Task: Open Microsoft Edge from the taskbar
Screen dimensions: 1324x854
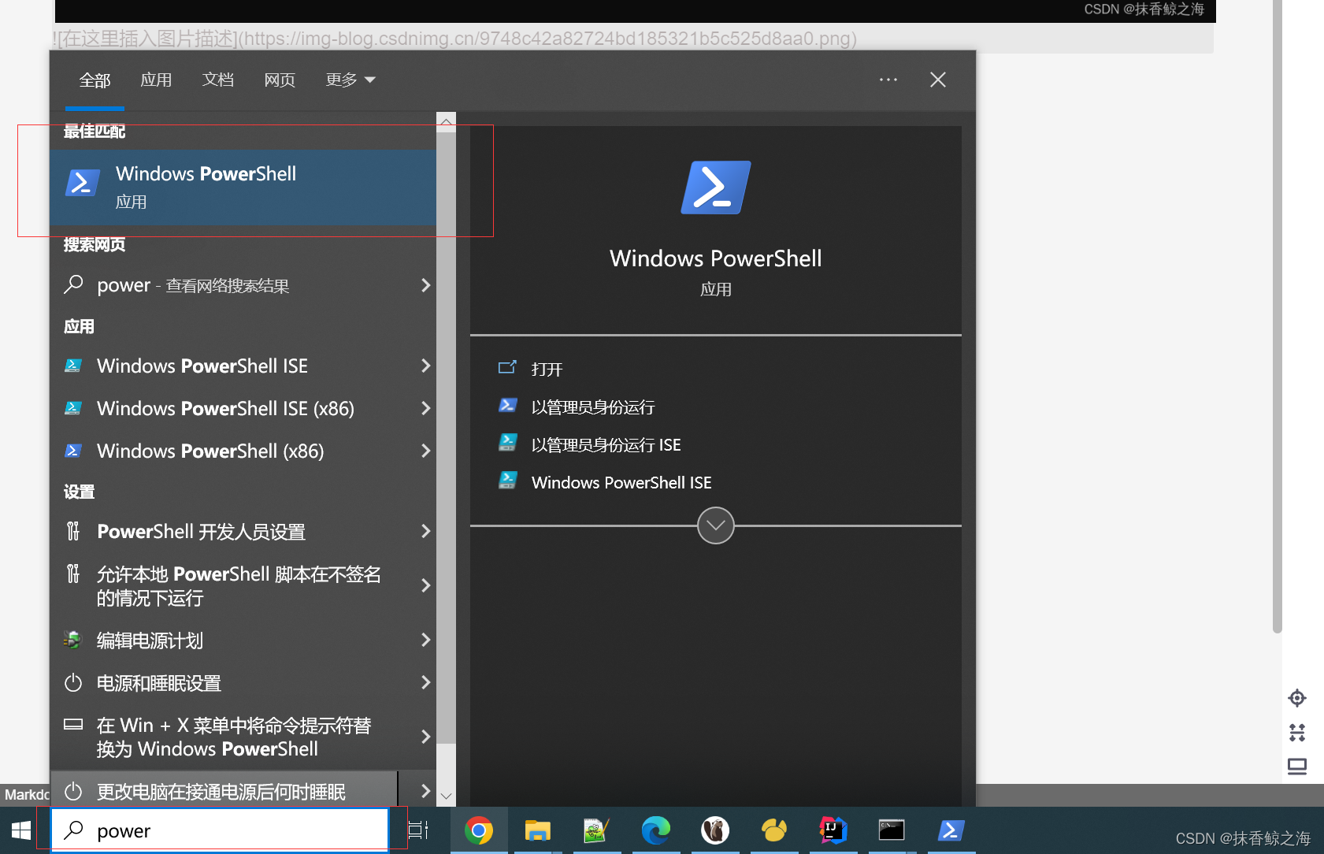Action: point(655,830)
